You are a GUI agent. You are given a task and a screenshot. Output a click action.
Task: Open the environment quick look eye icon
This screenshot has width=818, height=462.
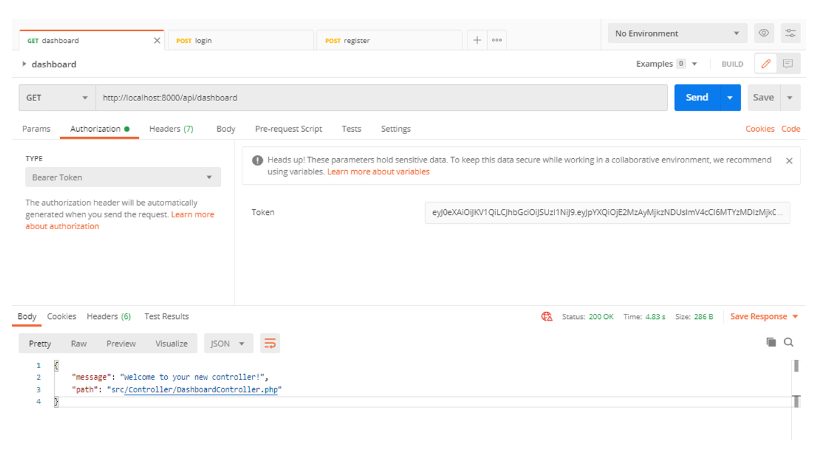point(764,33)
